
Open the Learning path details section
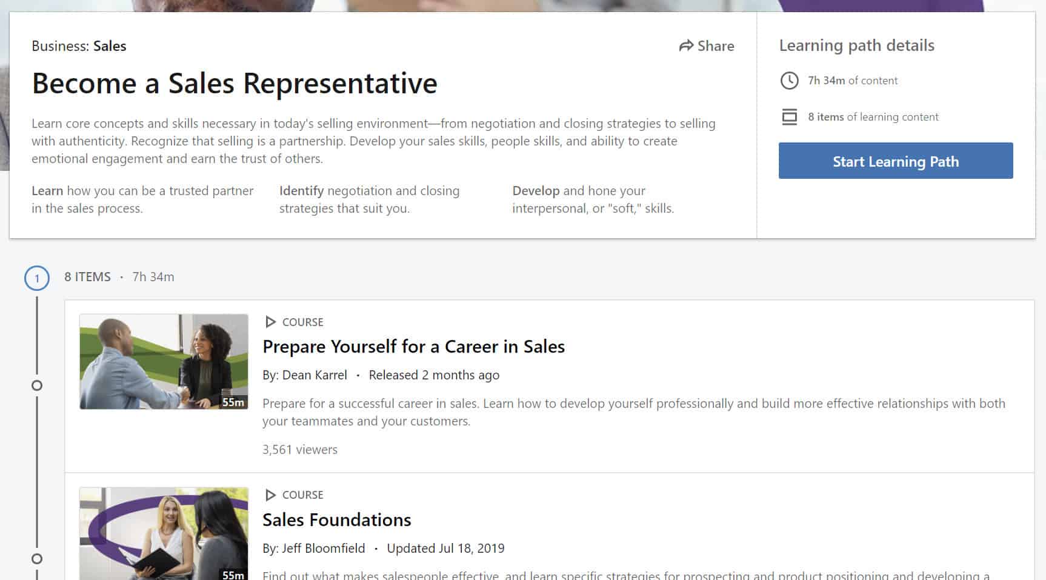(857, 45)
